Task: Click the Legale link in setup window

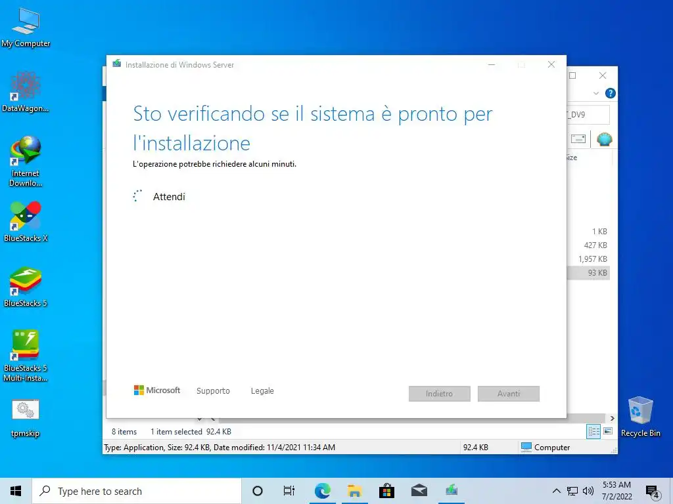Action: pos(262,391)
